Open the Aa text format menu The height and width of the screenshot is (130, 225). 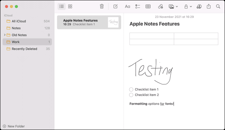coord(127,7)
